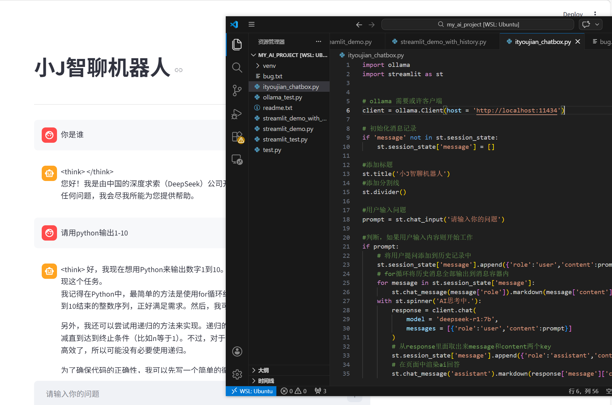Switch to streamlit_demo_with_history.py tab
Viewport: 612px width, 405px height.
pos(442,42)
